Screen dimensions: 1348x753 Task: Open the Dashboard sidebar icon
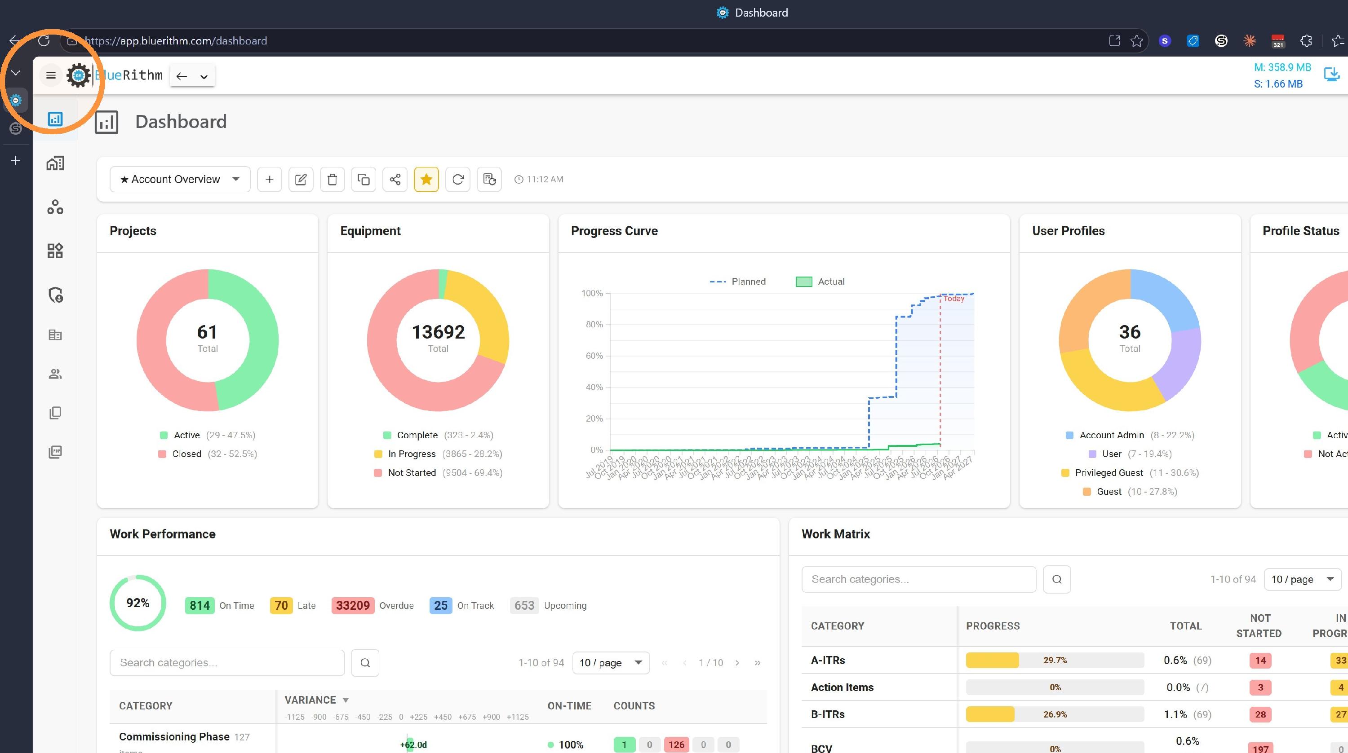pyautogui.click(x=55, y=119)
